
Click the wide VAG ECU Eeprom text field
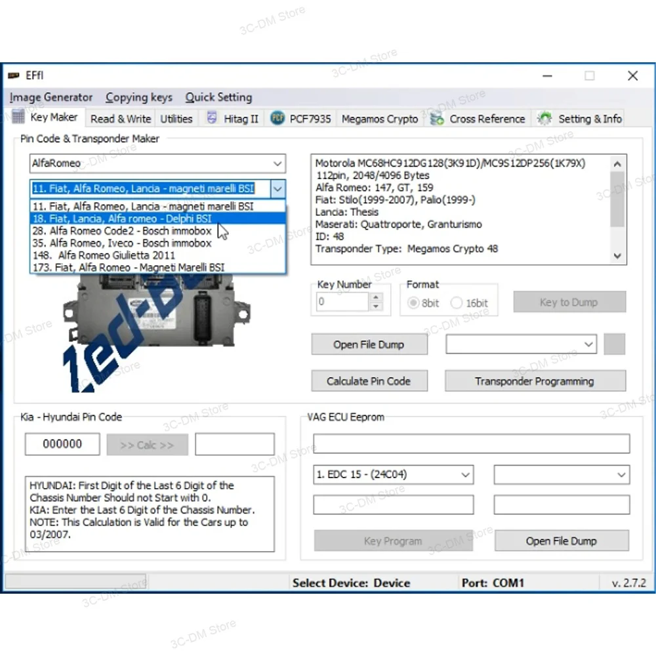tap(472, 443)
